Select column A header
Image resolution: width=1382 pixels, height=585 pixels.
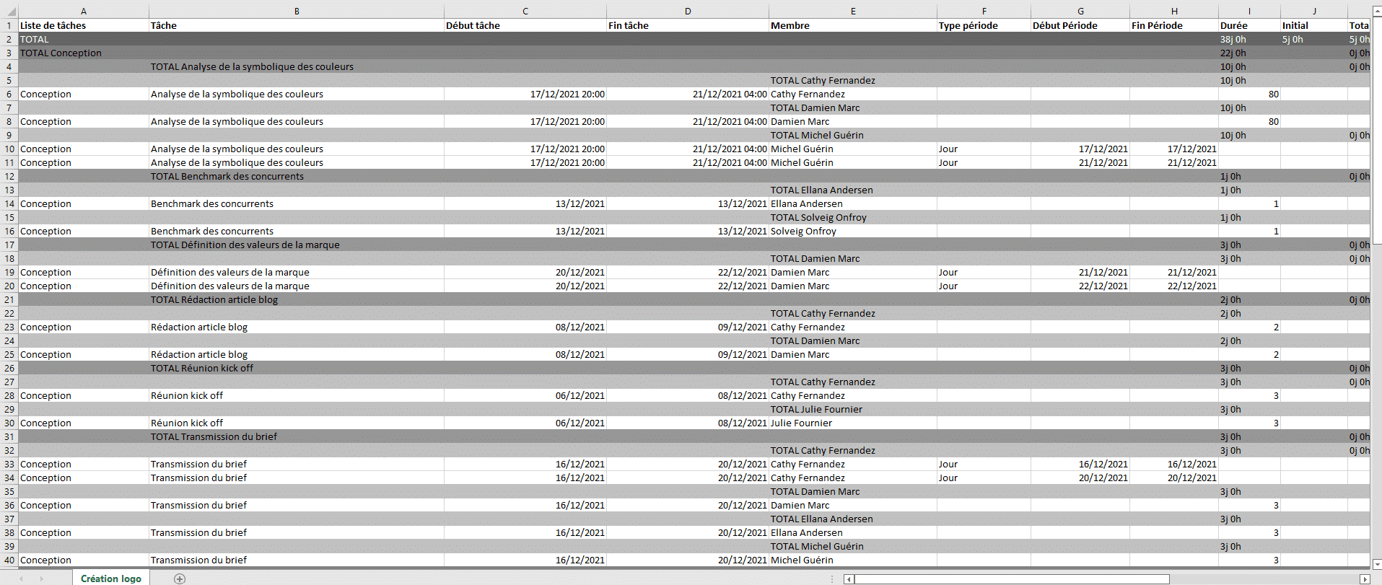click(x=84, y=11)
